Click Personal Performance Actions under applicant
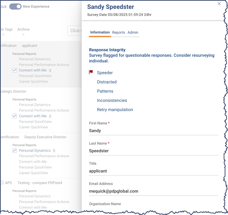This screenshot has height=215, width=228. [x=44, y=65]
